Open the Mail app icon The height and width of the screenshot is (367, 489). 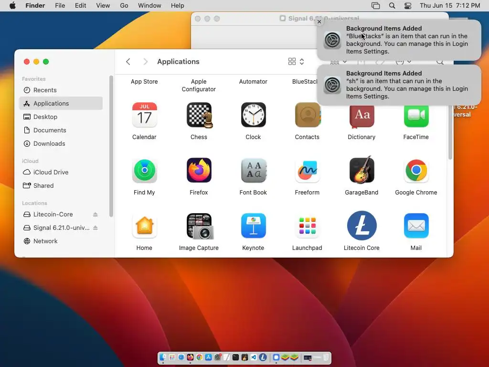416,226
